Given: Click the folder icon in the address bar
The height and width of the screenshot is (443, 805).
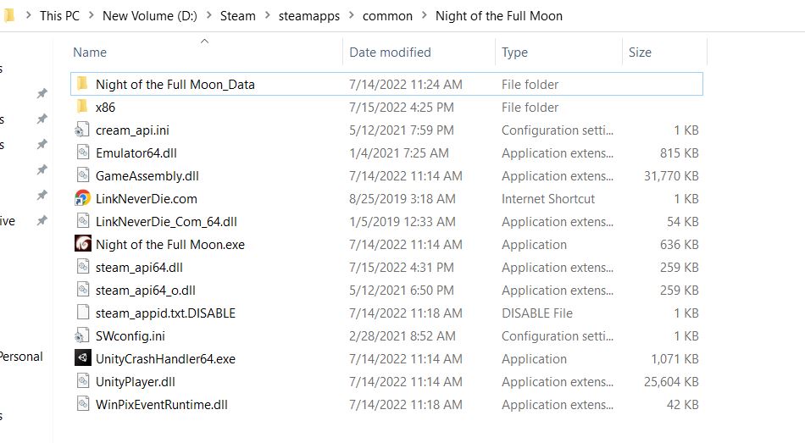Looking at the screenshot, I should coord(8,16).
